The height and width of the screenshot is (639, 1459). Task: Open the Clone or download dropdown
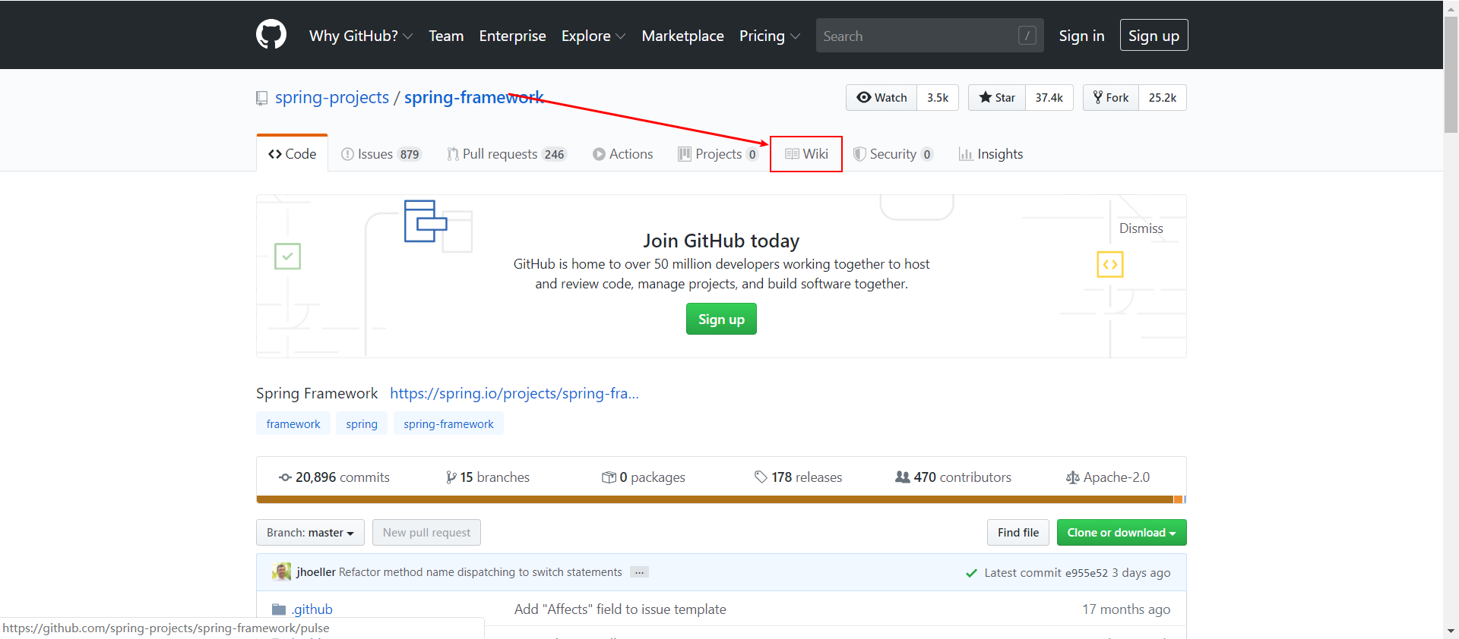coord(1122,532)
